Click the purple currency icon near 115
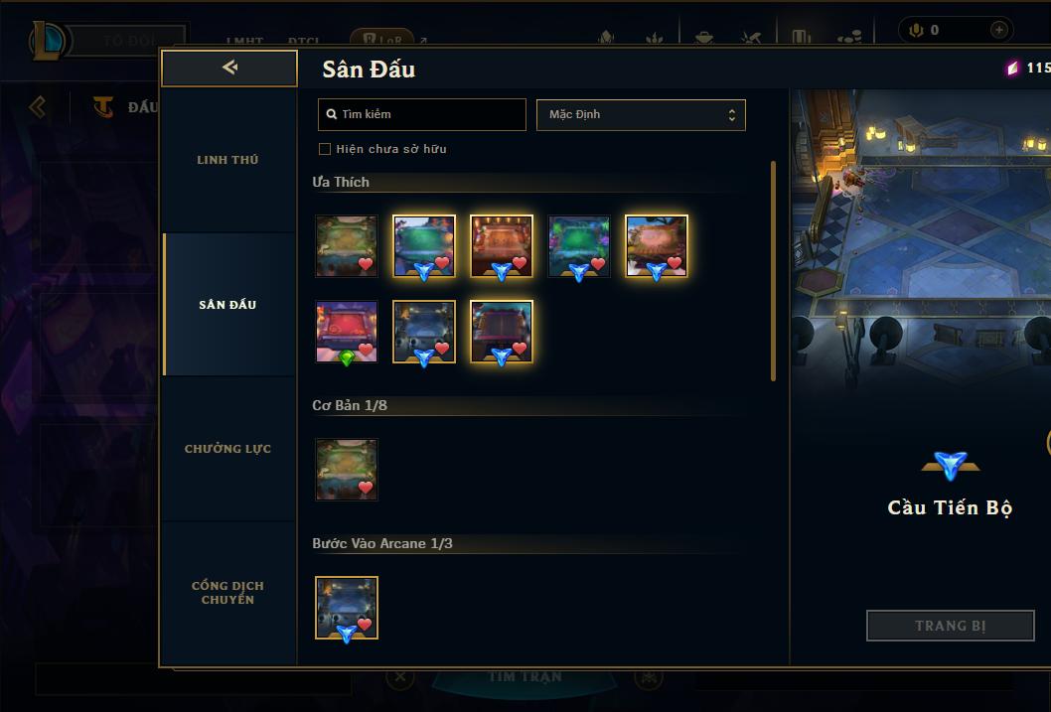Image resolution: width=1051 pixels, height=712 pixels. (1012, 68)
